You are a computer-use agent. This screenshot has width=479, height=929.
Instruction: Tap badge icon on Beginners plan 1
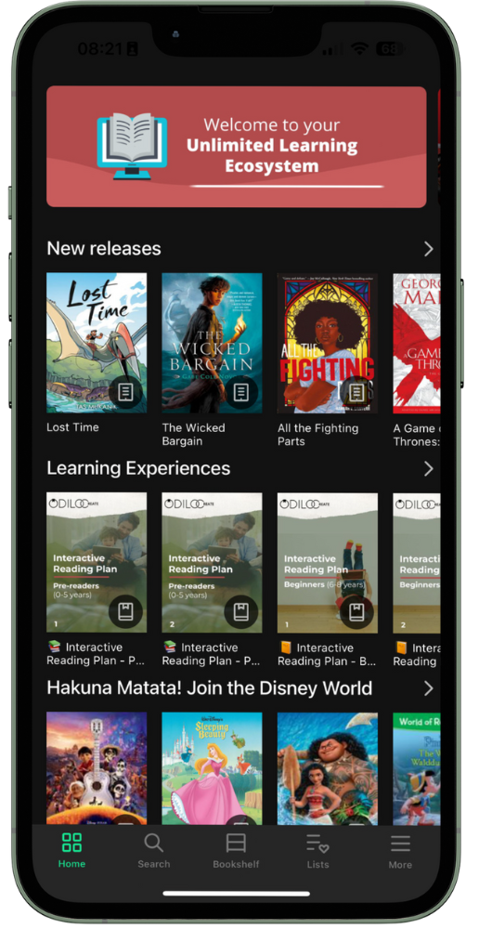pos(356,612)
